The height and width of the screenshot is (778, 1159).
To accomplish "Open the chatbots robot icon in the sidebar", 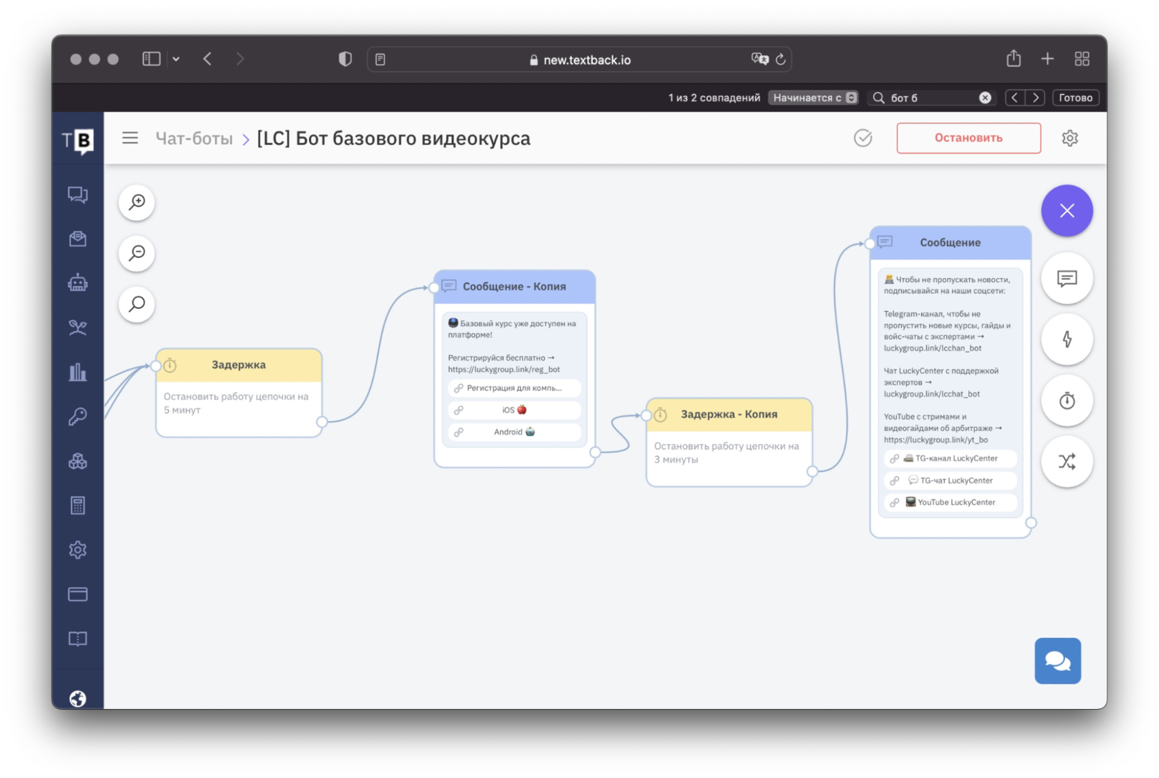I will pyautogui.click(x=78, y=283).
